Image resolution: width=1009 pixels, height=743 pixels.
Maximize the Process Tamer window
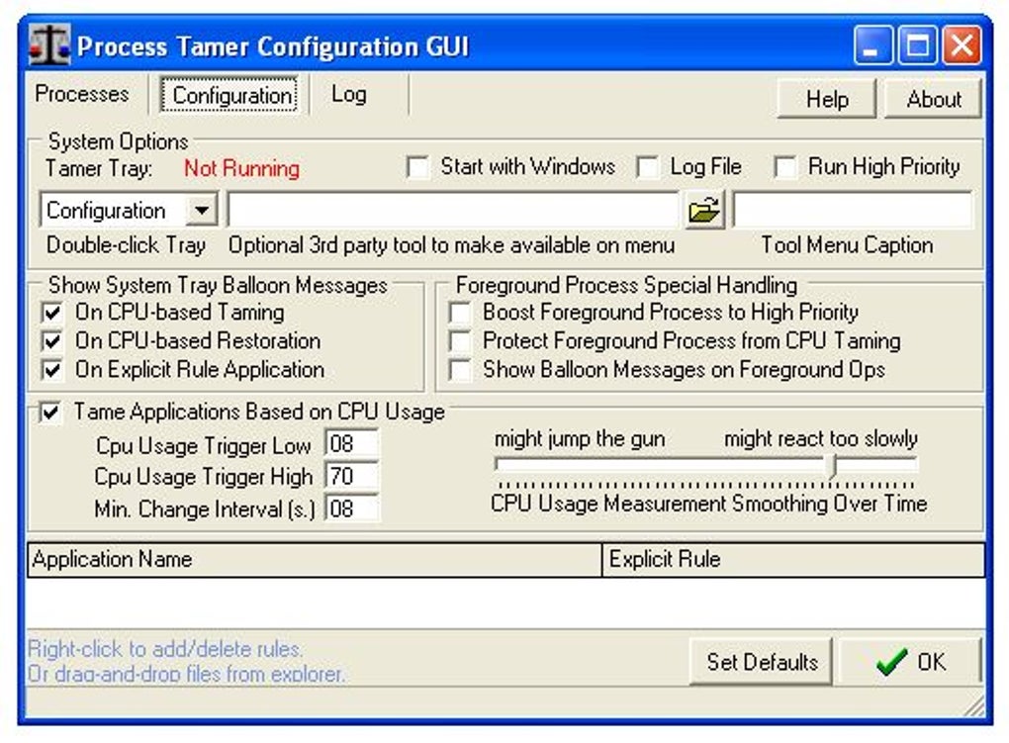coord(917,46)
